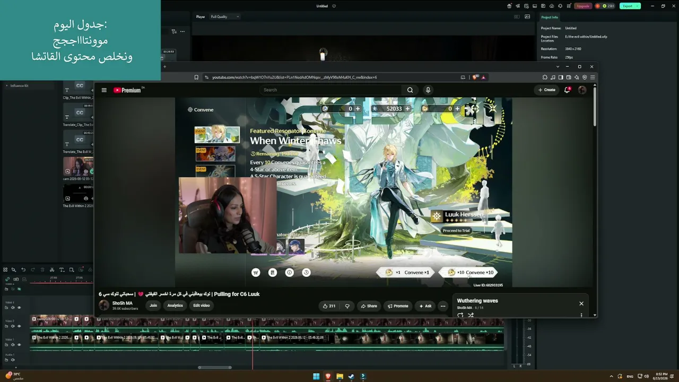Screen dimensions: 679x382
Task: Mute the Video 2 track
Action: point(13,326)
